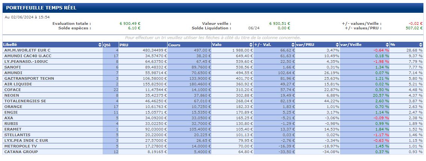Click GAZTRANSPORT TECHN valo 401,70 €
The width and height of the screenshot is (426, 161).
point(245,78)
